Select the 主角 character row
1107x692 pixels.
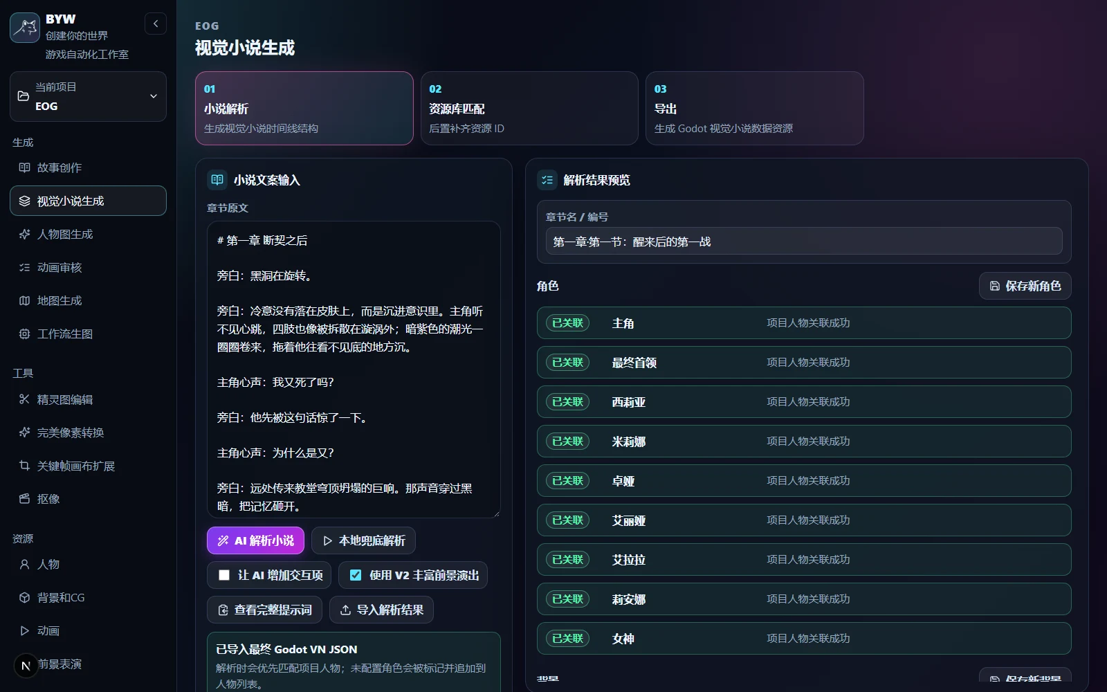tap(804, 323)
